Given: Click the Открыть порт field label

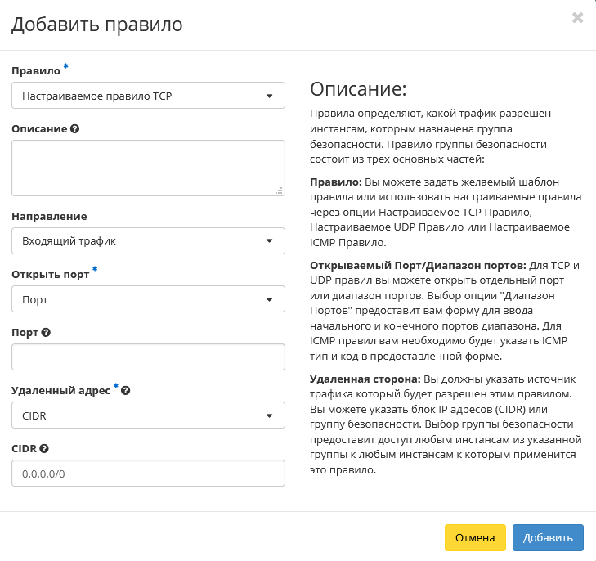Looking at the screenshot, I should click(x=50, y=275).
